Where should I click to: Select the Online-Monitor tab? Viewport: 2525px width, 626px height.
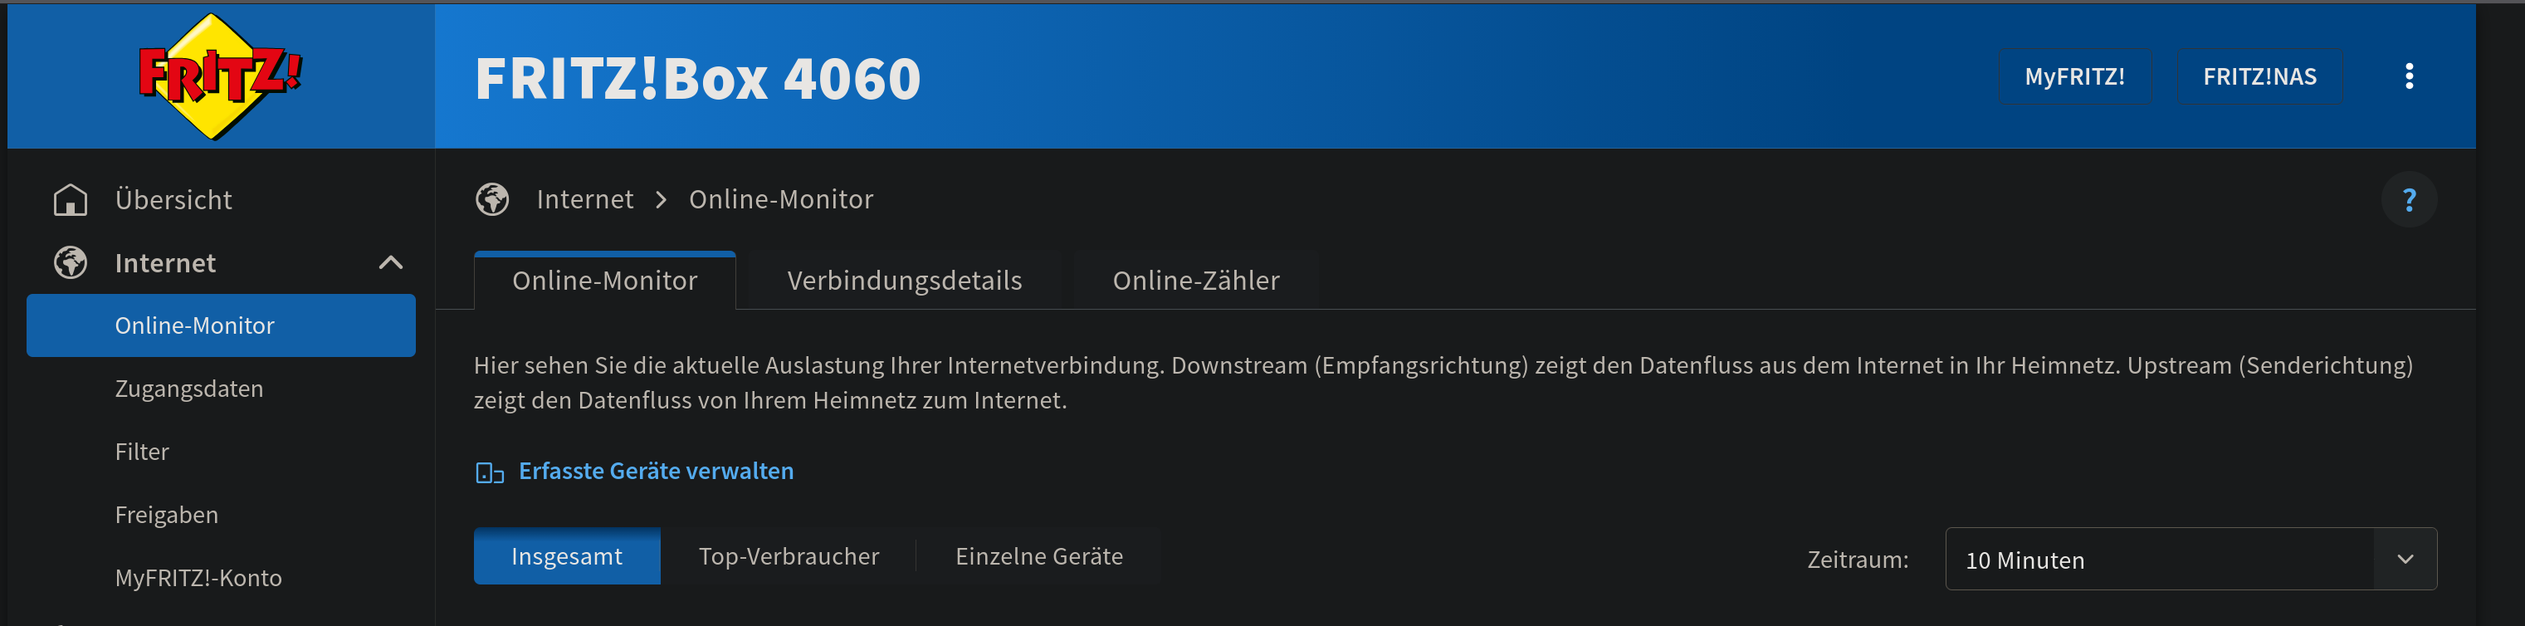click(x=605, y=281)
